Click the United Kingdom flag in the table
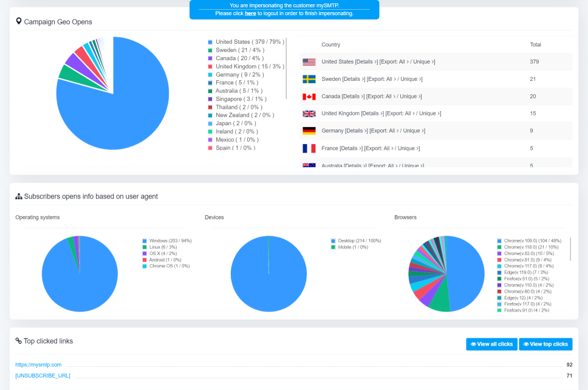This screenshot has height=390, width=588. pos(309,114)
